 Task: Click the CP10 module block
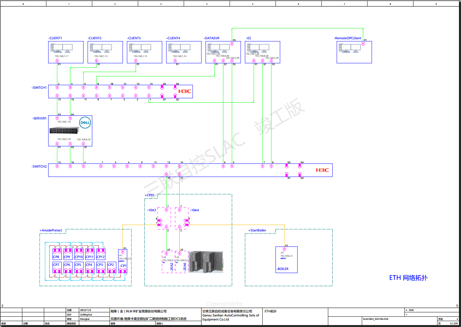tap(79, 254)
